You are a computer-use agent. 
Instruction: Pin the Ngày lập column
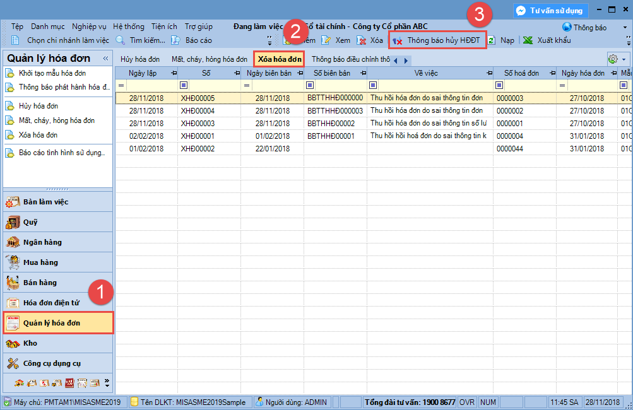coord(174,73)
